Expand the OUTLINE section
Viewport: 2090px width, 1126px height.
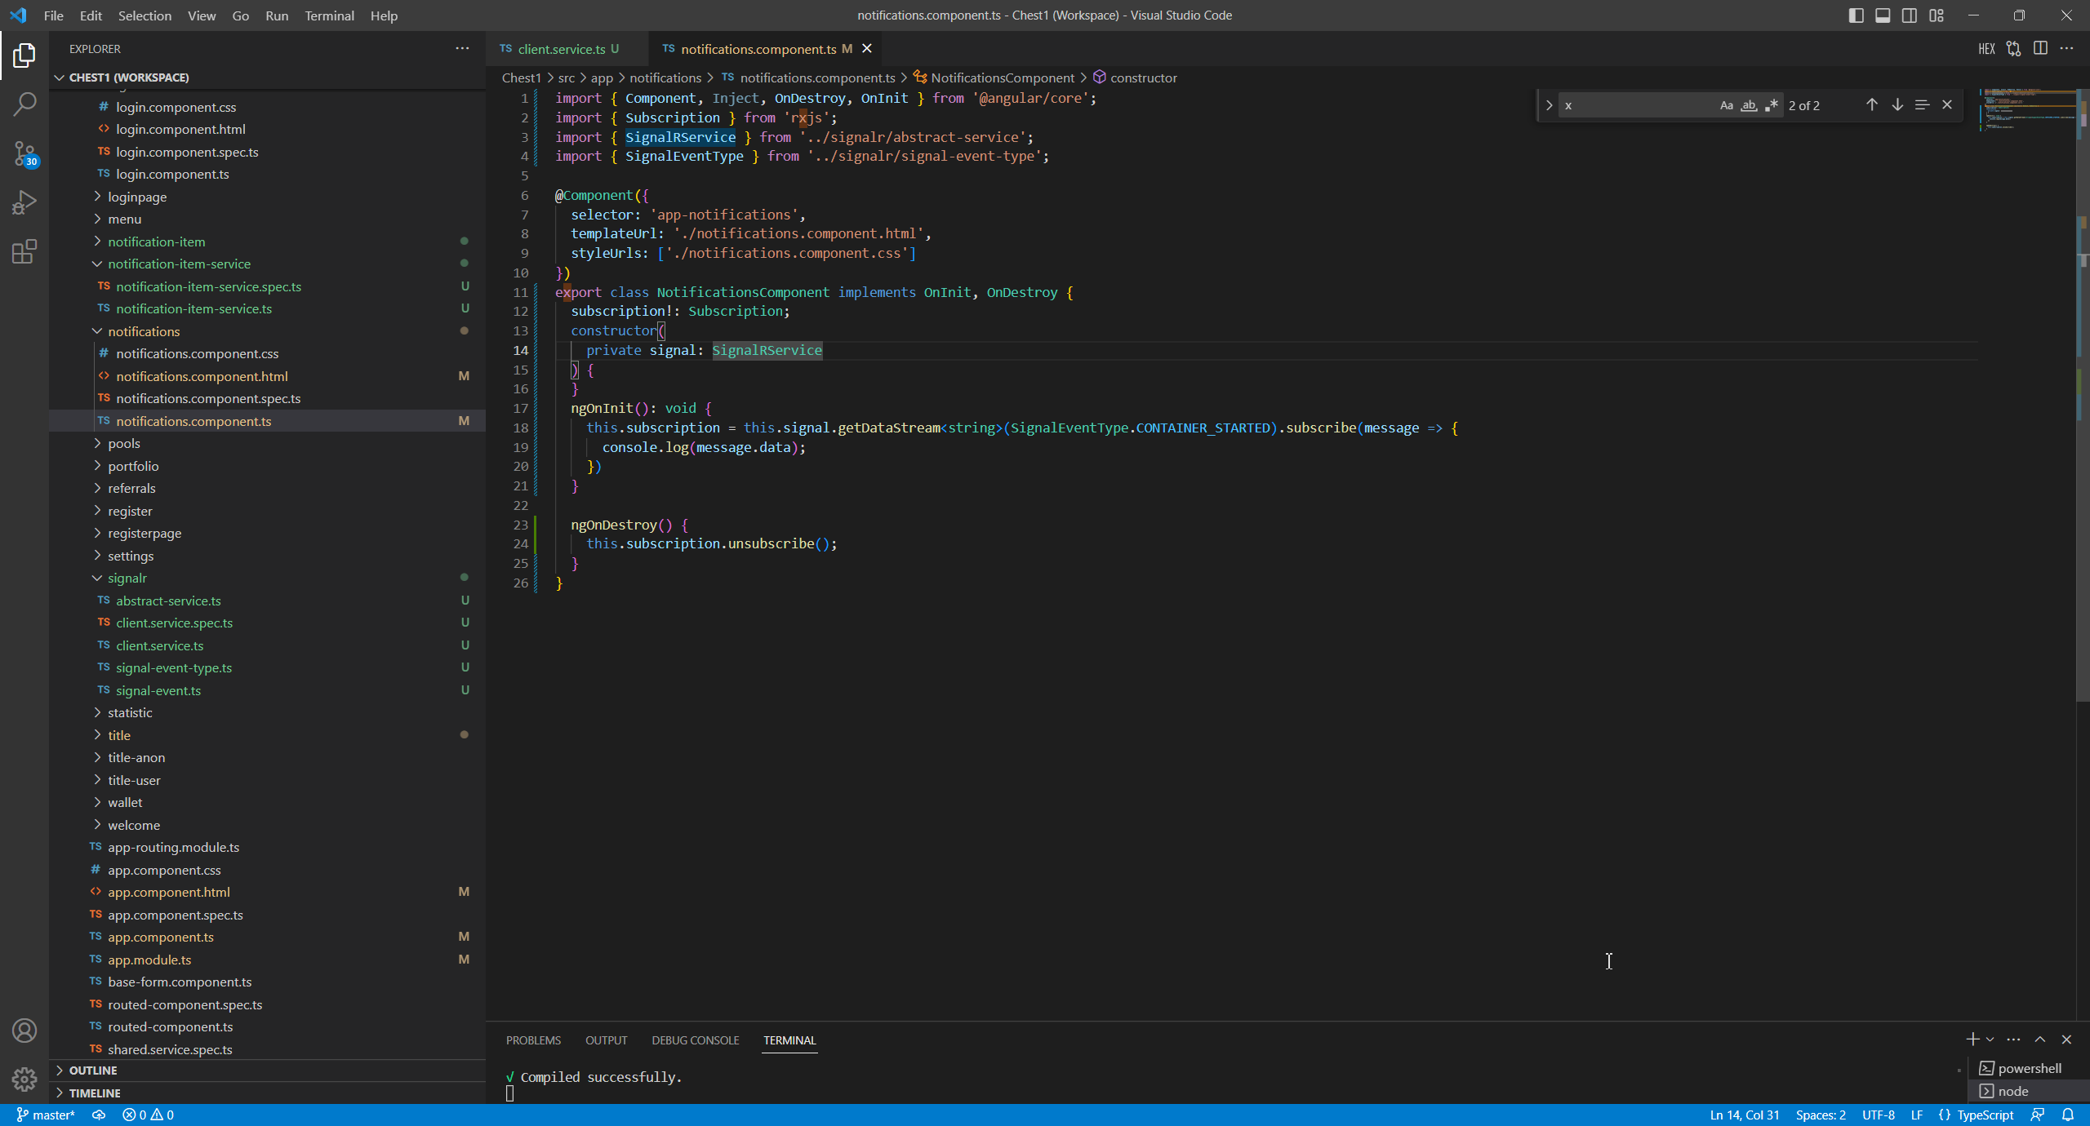point(93,1070)
